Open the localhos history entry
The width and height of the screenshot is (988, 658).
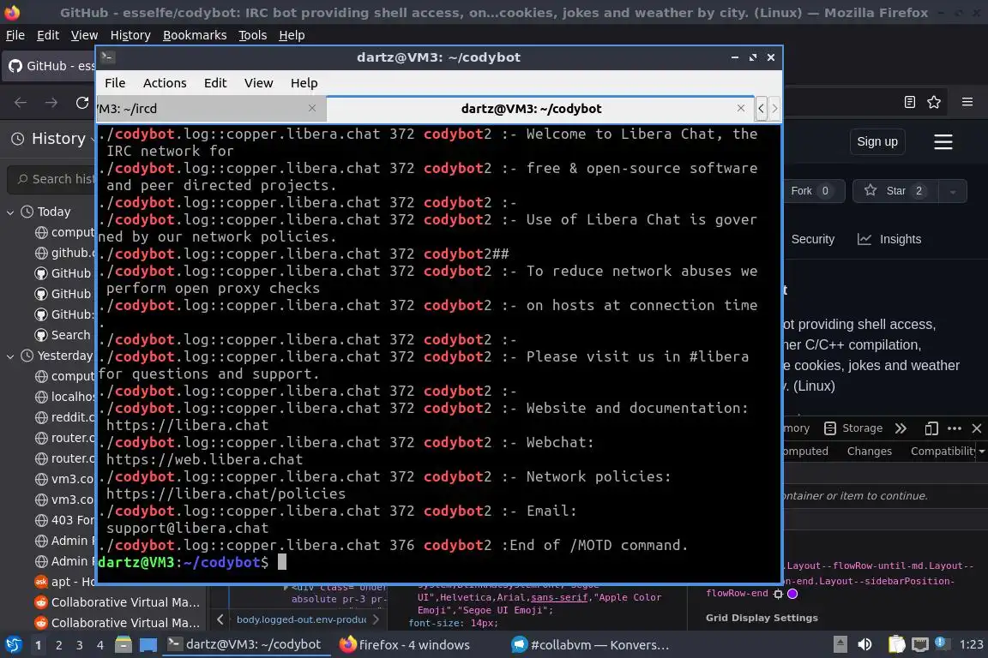click(64, 397)
